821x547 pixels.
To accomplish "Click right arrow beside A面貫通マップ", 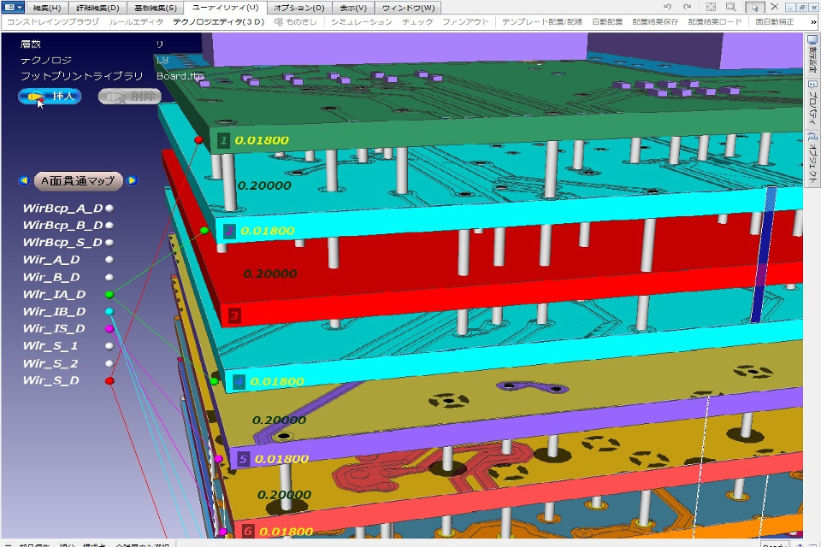I will point(133,180).
